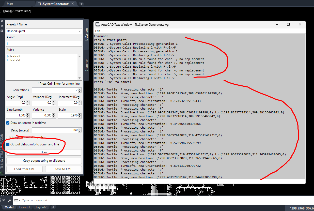This screenshot has height=211, width=314.
Task: Click the AutoCAD Text Window title icon
Action: pyautogui.click(x=98, y=25)
